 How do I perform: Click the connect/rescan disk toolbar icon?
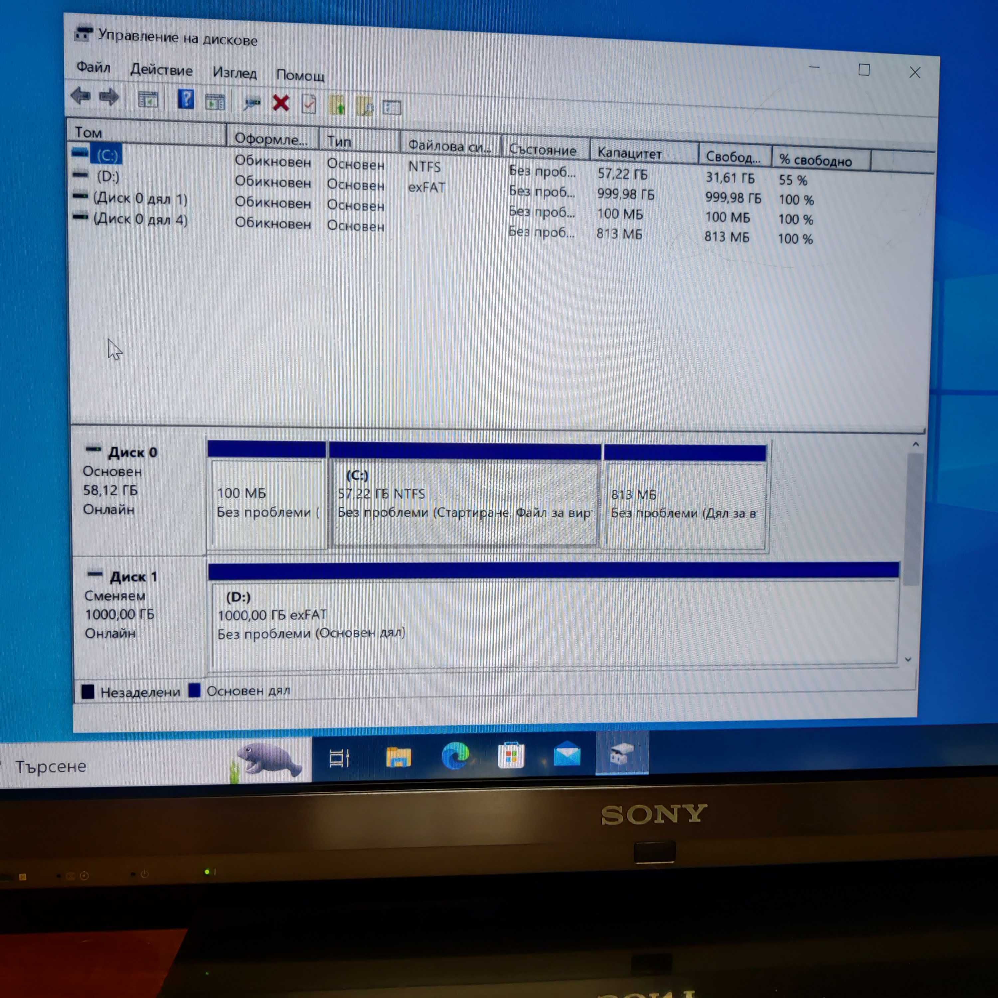252,103
